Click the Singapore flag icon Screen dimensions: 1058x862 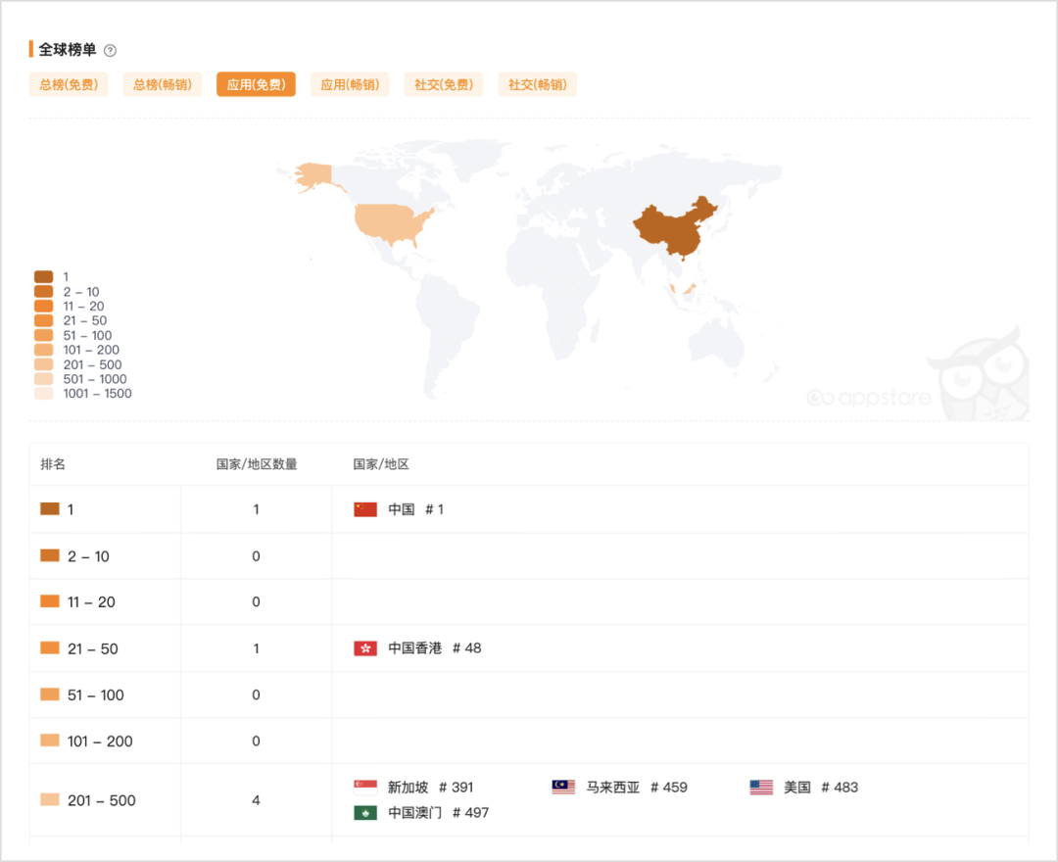coord(365,788)
